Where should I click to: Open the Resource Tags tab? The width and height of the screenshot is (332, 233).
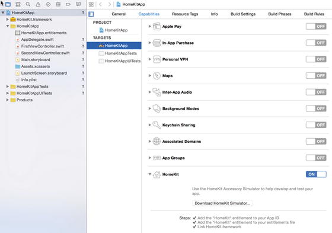(x=185, y=14)
